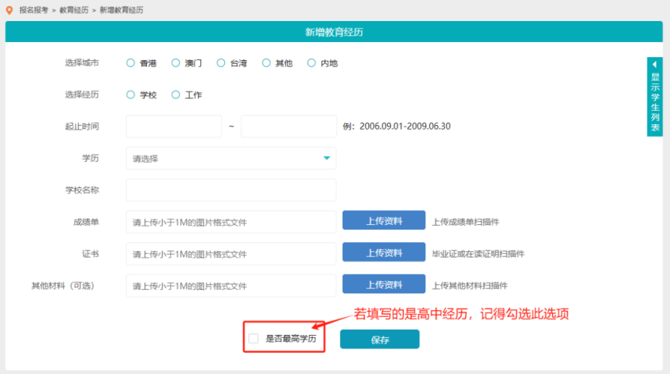Navigate to 报名报考 breadcrumb link
This screenshot has width=670, height=374.
34,10
